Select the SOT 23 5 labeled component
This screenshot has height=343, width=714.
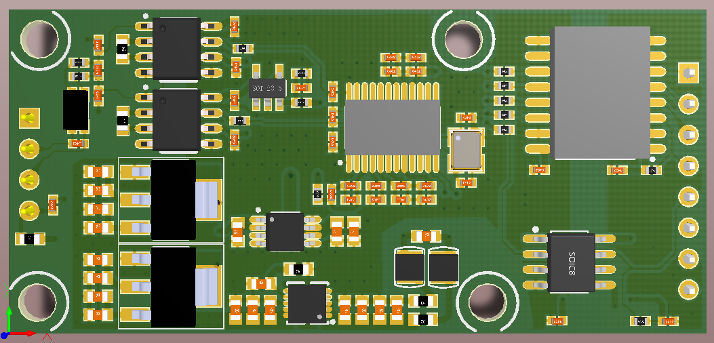pyautogui.click(x=268, y=87)
